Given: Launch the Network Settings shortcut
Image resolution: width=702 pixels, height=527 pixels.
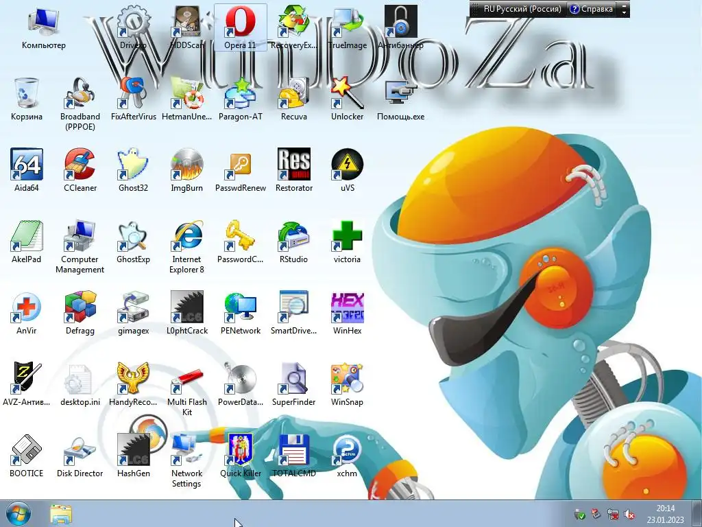Looking at the screenshot, I should (187, 460).
